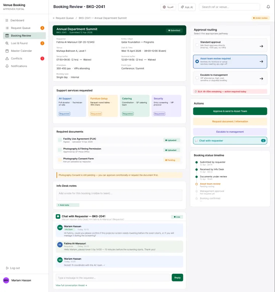Open Notifications in the sidebar
This screenshot has width=275, height=292.
[24, 66]
